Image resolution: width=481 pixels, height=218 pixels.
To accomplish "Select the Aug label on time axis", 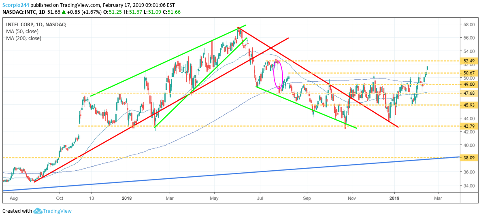I will coord(14,198).
